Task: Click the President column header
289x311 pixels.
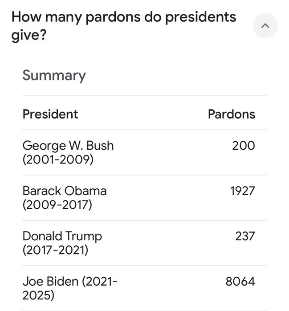Action: 50,114
